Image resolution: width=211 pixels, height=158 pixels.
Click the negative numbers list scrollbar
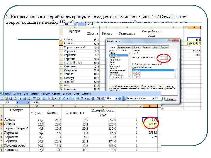(175, 73)
